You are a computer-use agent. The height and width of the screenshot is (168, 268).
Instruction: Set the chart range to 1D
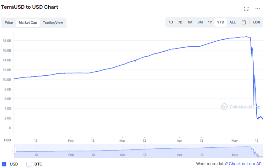(171, 22)
